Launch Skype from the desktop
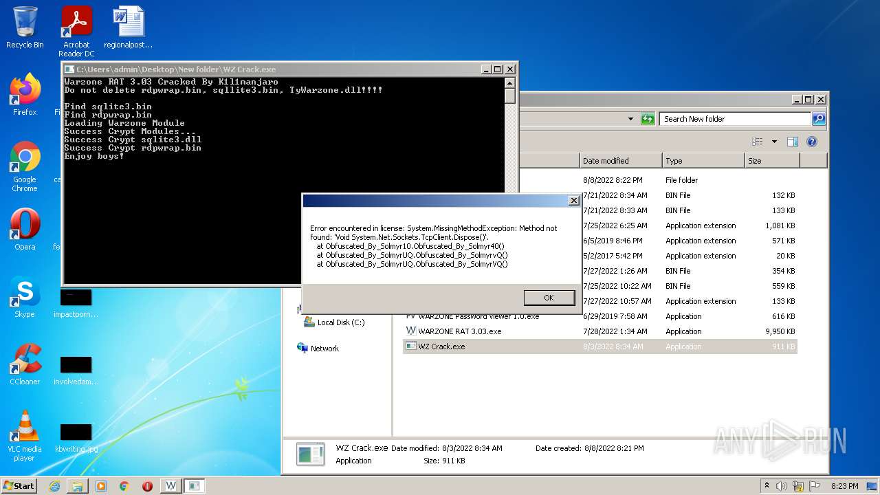Screen dimensions: 880x495 [x=25, y=298]
